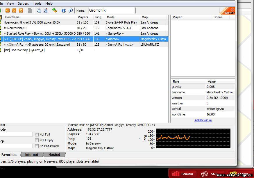
Task: Click the gray page toolbar icon
Action: 30,10
